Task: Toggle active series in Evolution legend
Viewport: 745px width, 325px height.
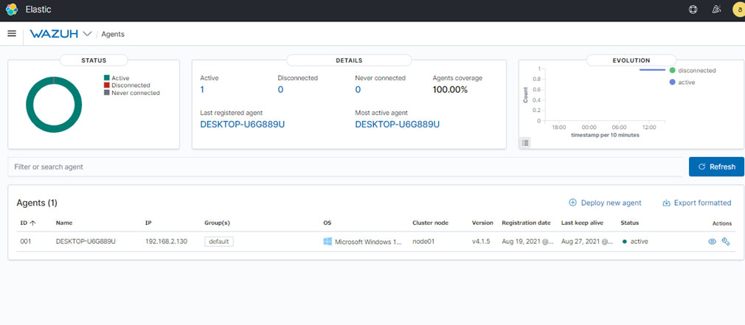Action: [x=682, y=82]
